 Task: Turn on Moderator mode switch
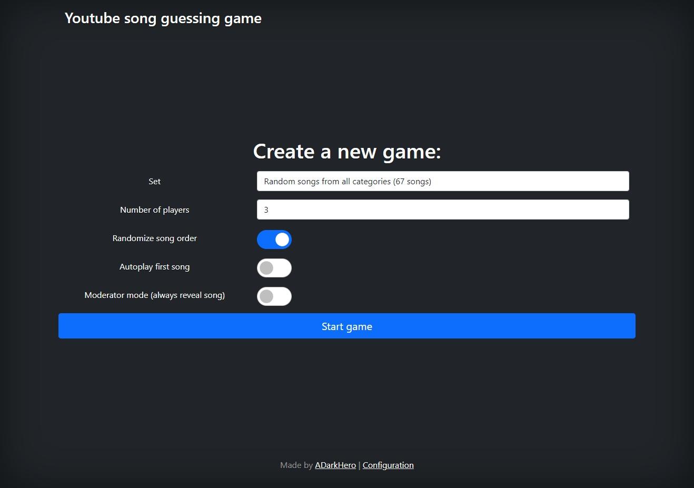pyautogui.click(x=274, y=296)
